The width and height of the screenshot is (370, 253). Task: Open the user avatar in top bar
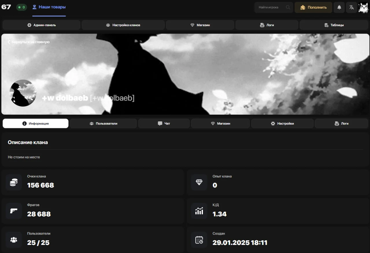364,8
